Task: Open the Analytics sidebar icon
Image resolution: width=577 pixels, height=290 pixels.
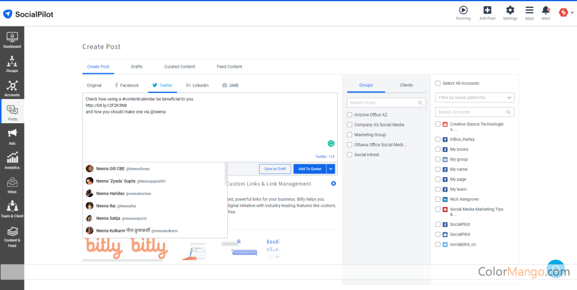Action: click(x=12, y=160)
